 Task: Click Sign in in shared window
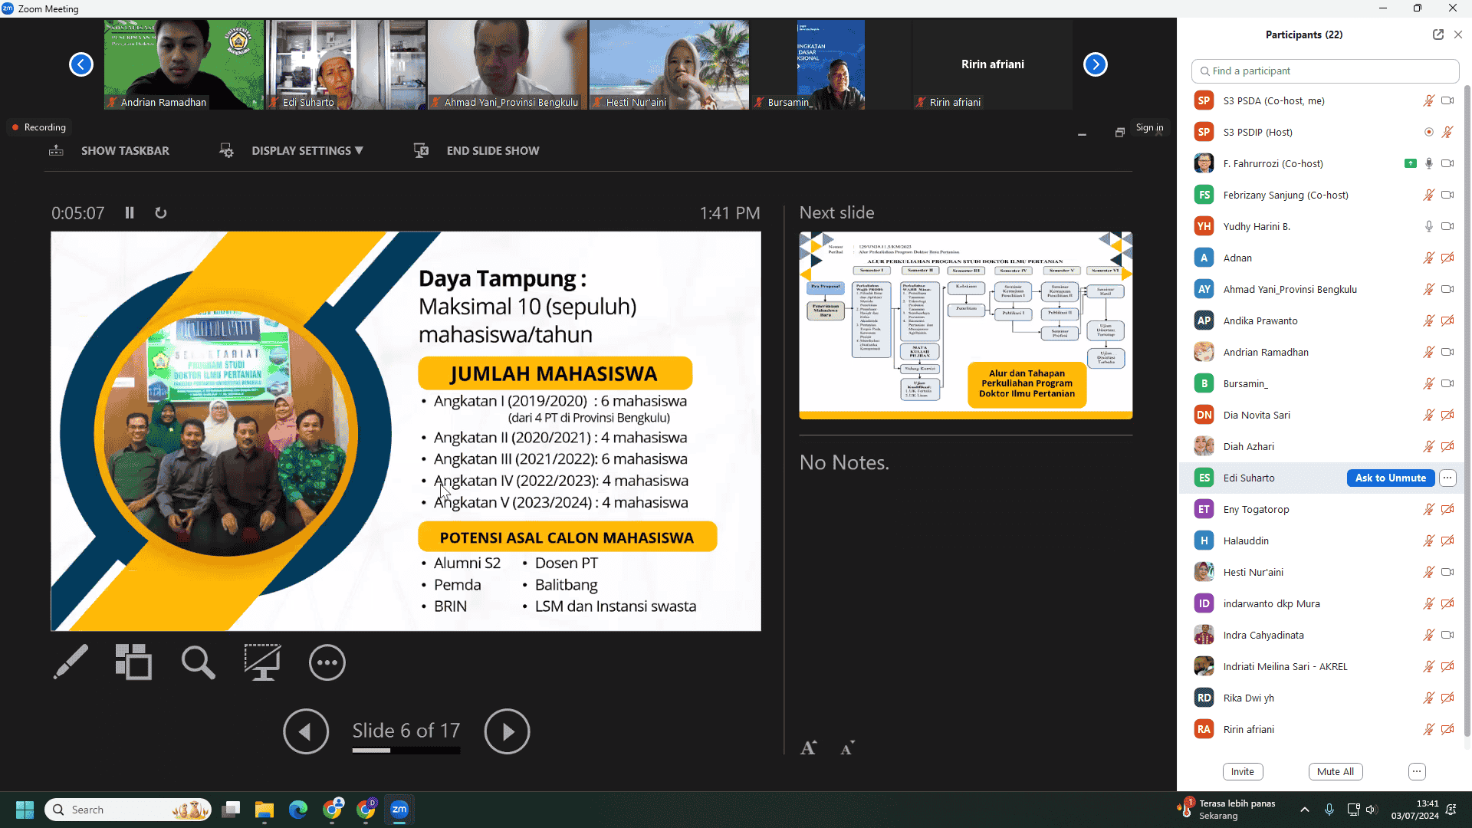pos(1149,127)
